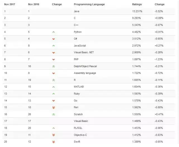This screenshot has width=179, height=147.
Task: Click the red down arrow next to C#
Action: pyautogui.click(x=53, y=39)
